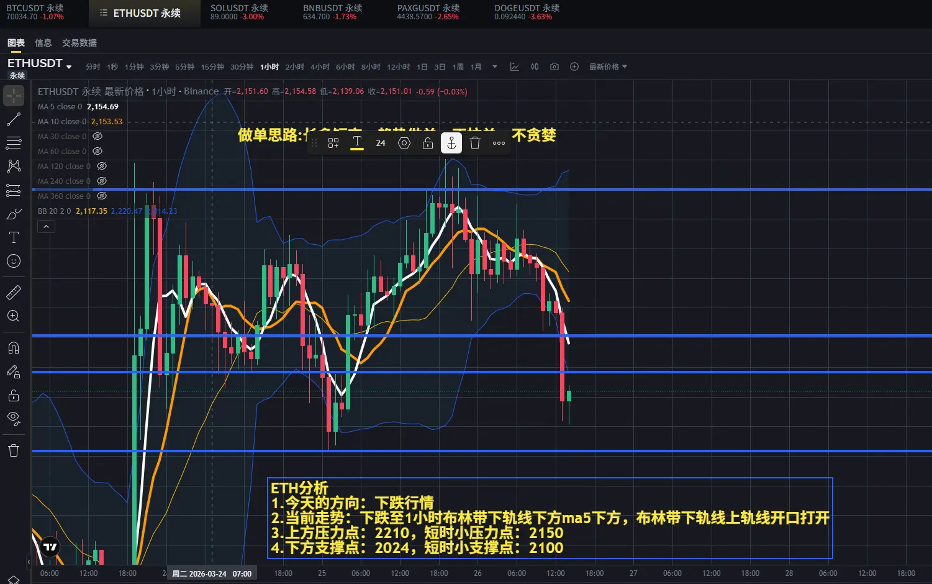Show the MA 360 indicator
Screen dimensions: 932x584
click(x=102, y=196)
